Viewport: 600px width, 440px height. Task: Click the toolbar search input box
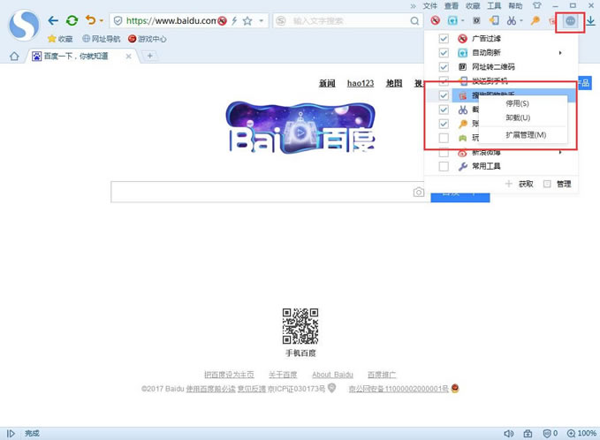348,20
